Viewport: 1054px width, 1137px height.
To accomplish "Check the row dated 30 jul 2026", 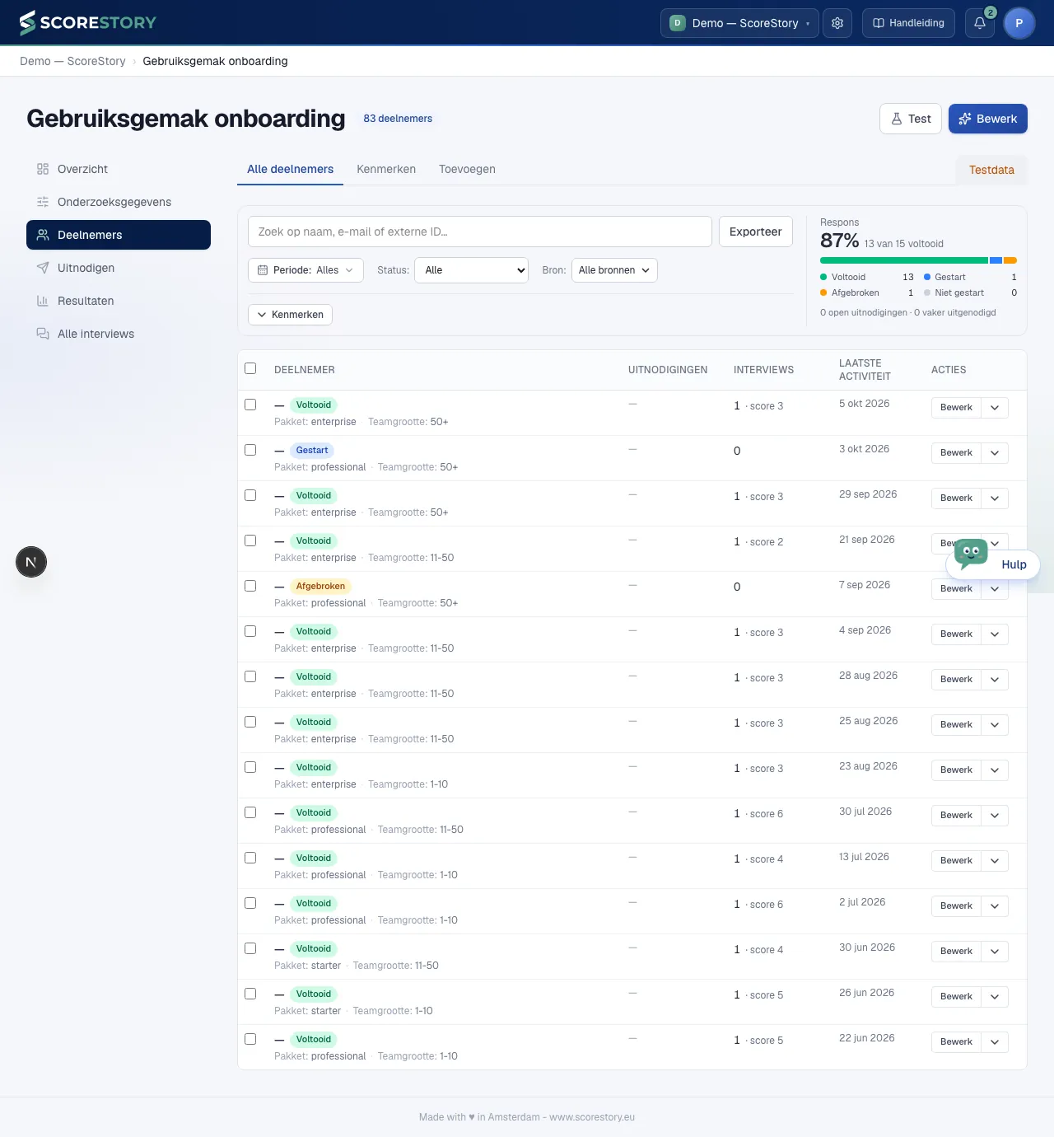I will coord(250,812).
